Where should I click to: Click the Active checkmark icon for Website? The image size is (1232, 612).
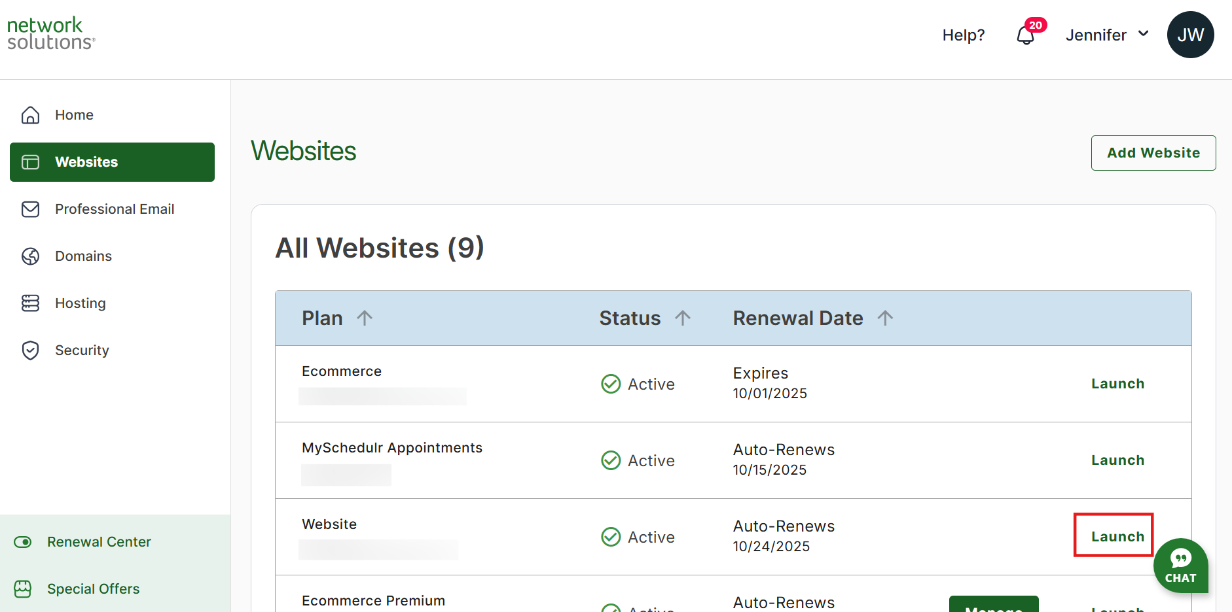tap(611, 537)
